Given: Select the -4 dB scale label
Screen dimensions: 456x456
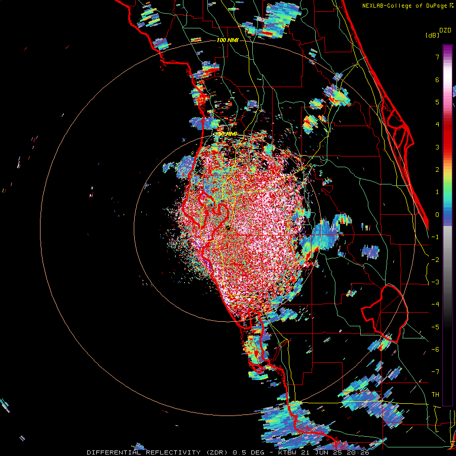Looking at the screenshot, I should pos(435,305).
